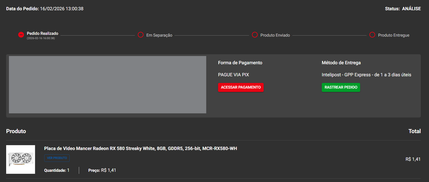
Task: Click the Placa de Video Mancer product title
Action: pyautogui.click(x=140, y=149)
